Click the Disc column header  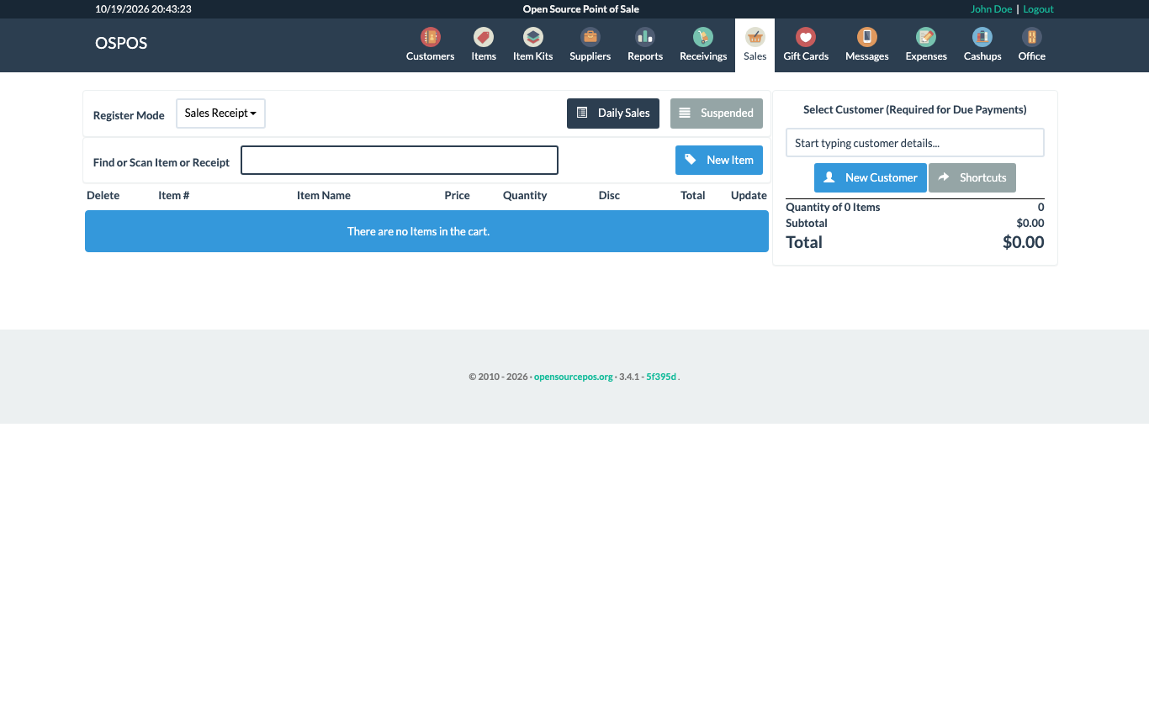click(x=609, y=195)
